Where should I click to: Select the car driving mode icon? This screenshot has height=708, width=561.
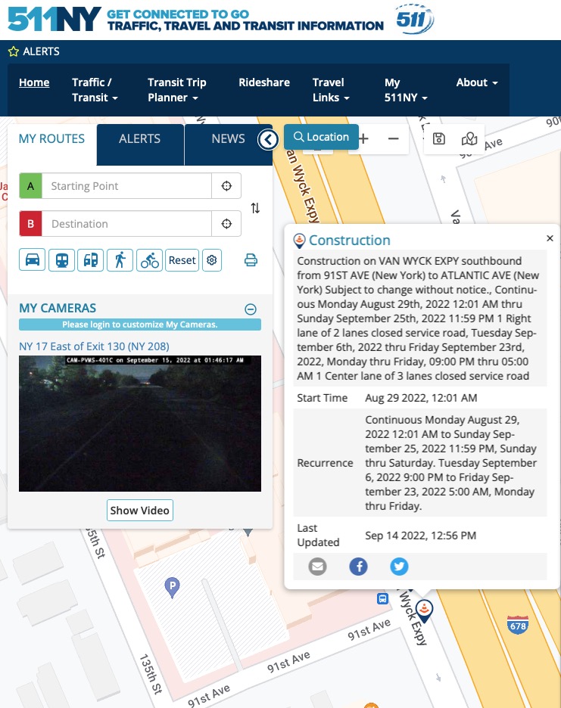[32, 260]
